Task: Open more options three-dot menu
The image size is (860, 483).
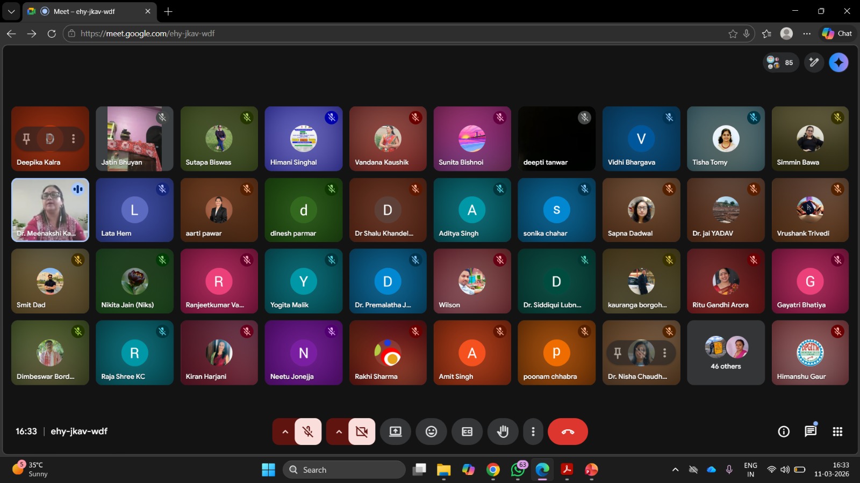Action: click(533, 431)
